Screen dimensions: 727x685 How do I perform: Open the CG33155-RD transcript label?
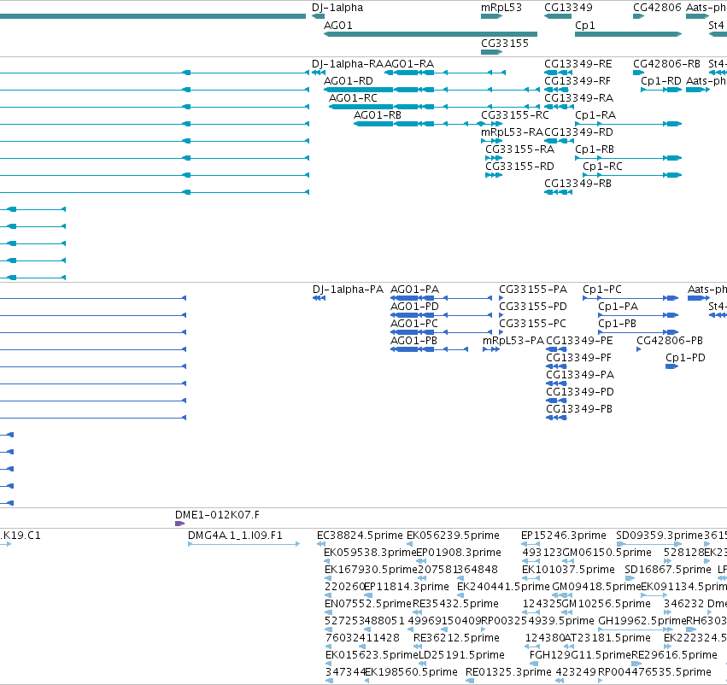[x=519, y=166]
